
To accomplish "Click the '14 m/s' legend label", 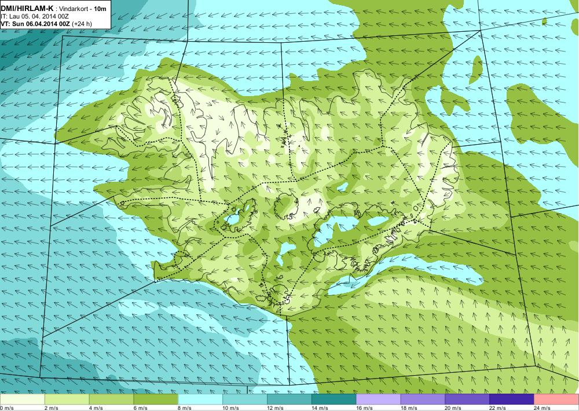I will [320, 408].
